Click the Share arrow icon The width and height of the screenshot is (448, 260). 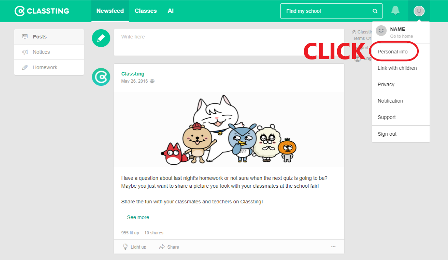[162, 247]
